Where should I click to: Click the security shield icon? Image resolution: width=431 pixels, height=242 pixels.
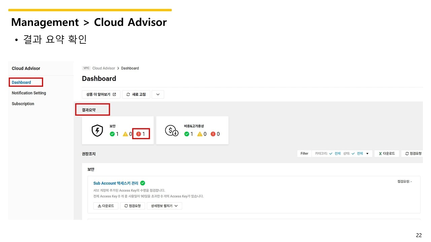(97, 131)
